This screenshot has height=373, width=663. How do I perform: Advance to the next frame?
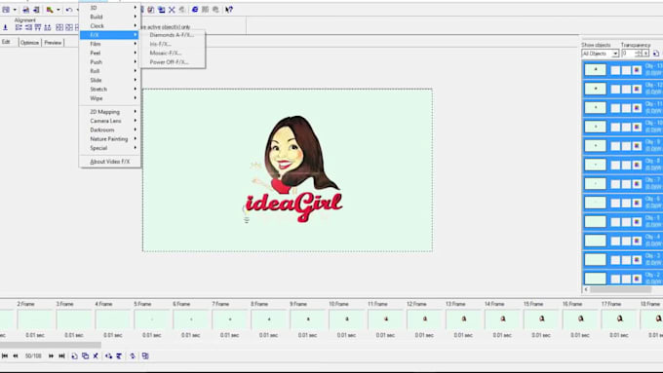point(51,356)
